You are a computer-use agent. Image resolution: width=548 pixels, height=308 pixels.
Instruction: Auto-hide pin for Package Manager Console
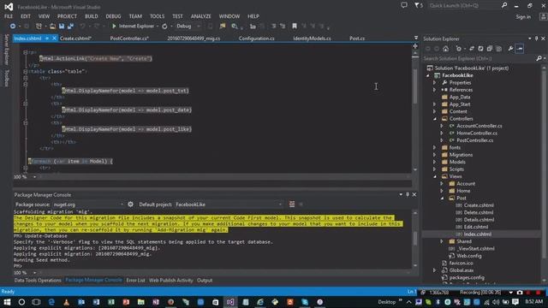(x=408, y=194)
